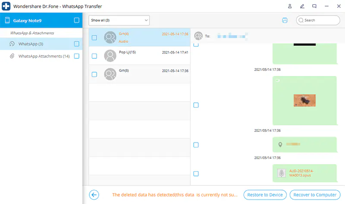The height and width of the screenshot is (204, 345).
Task: Click the 2021-05-14 17:41 timestamp
Action: [x=175, y=52]
